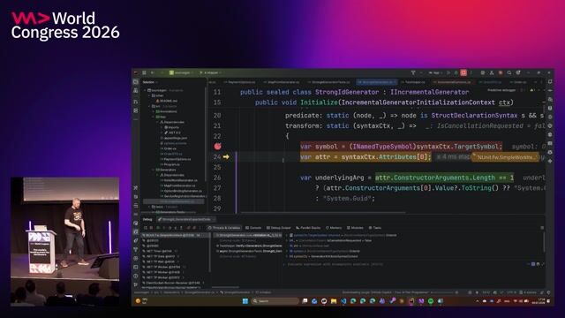This screenshot has height=318, width=565.
Task: Select the .NET Timer thread in threads list
Action: coord(159,251)
